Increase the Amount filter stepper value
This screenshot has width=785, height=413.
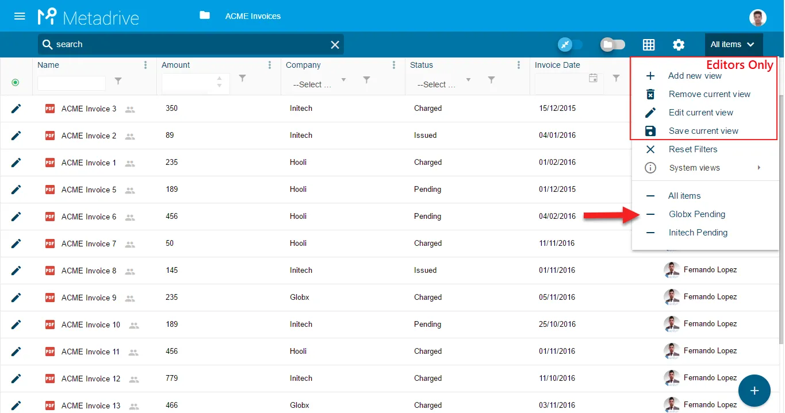pos(219,78)
